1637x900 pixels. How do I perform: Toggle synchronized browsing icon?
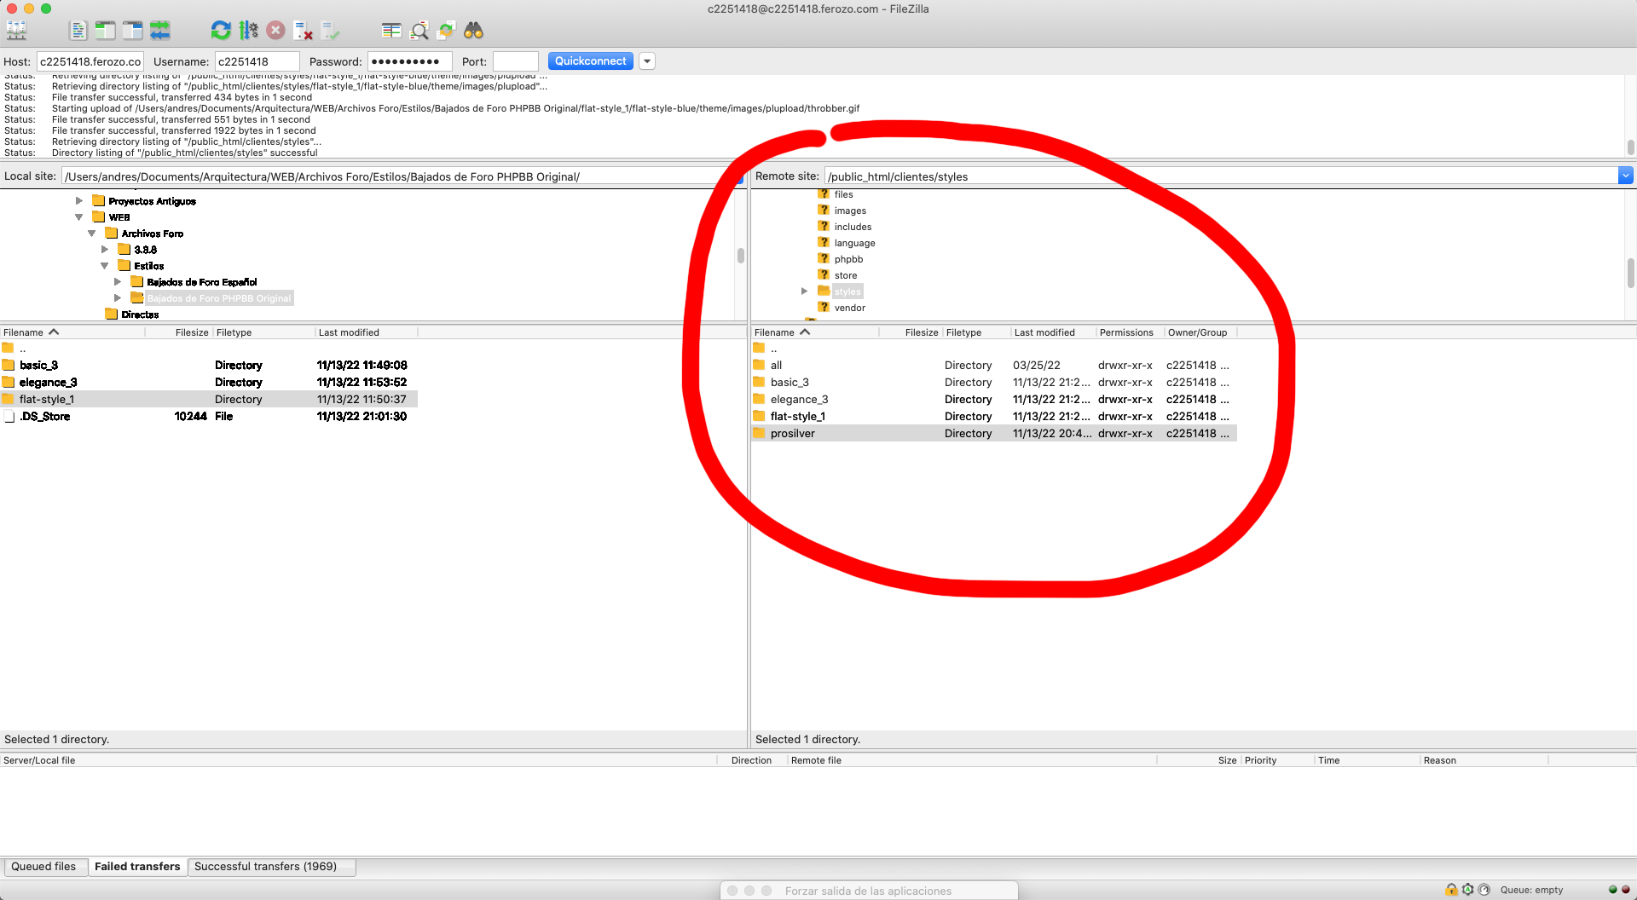point(446,31)
